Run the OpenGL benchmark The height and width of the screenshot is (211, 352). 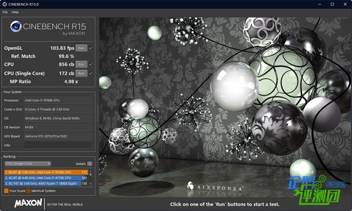pos(81,48)
